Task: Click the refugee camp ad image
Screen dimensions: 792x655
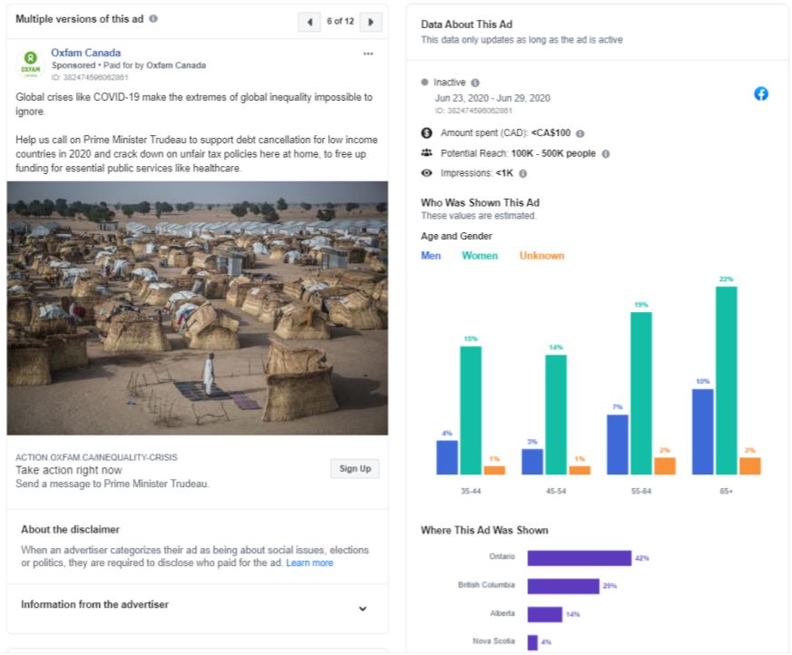Action: 198,308
